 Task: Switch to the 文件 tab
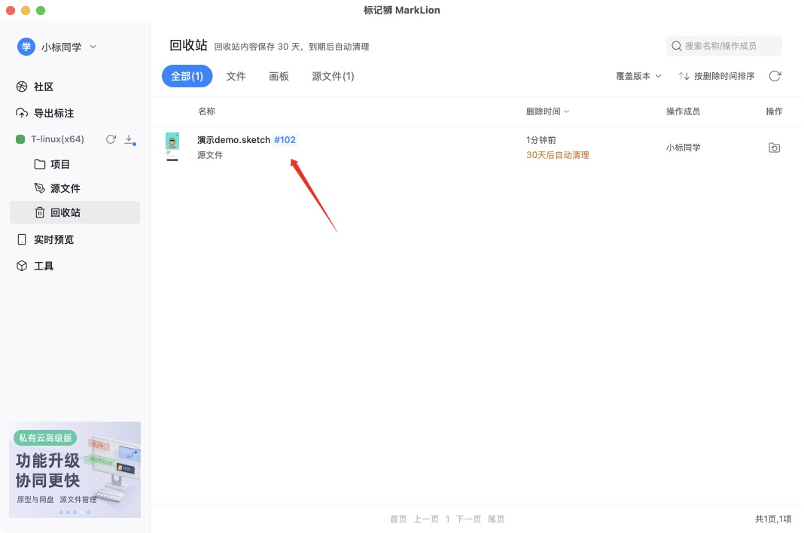[x=236, y=76]
